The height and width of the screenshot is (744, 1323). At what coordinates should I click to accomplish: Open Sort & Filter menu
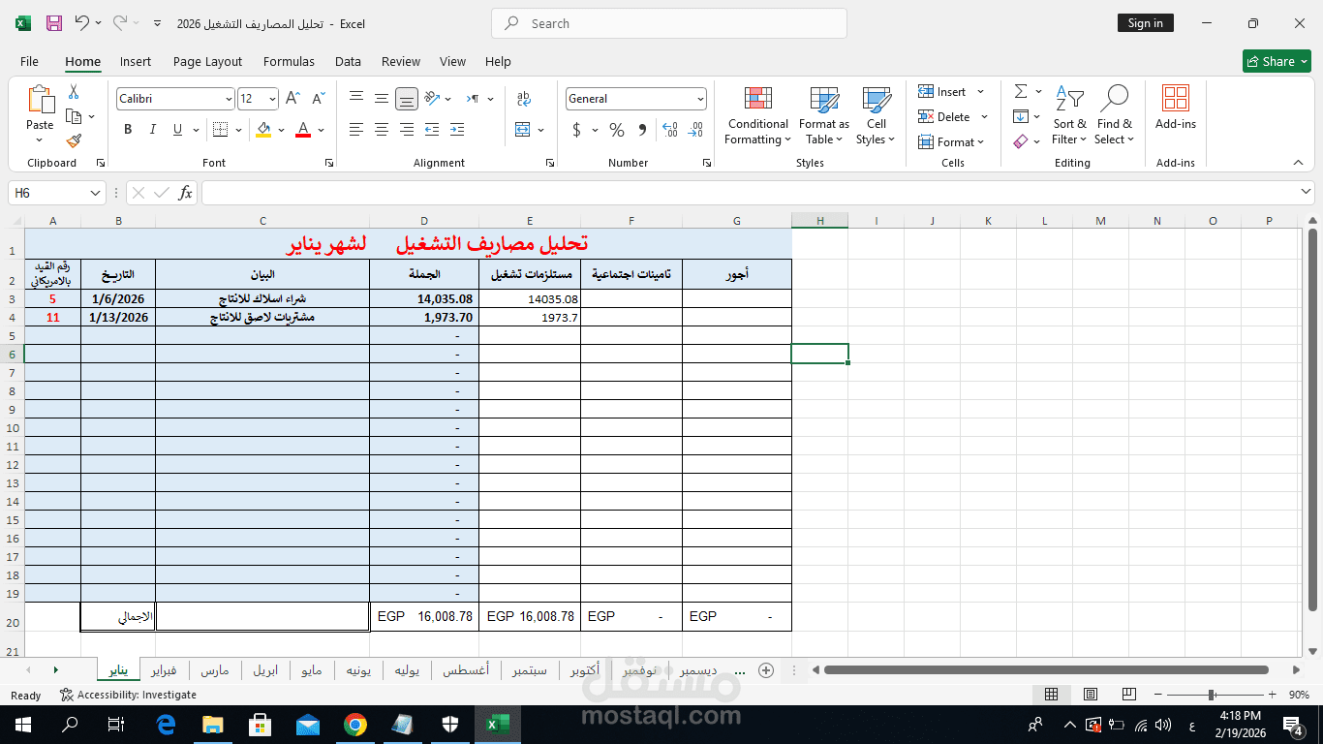point(1070,116)
